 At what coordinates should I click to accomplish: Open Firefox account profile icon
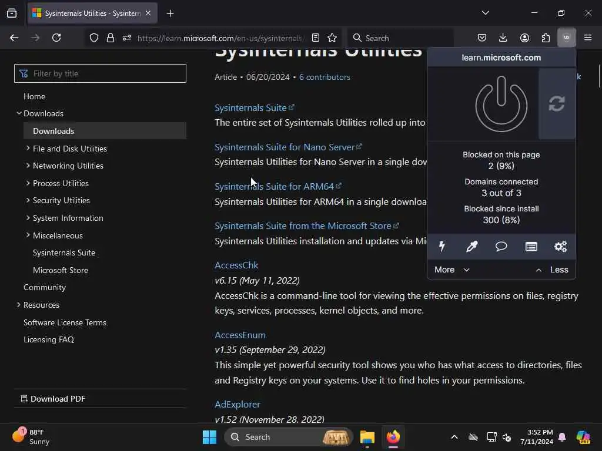click(524, 38)
